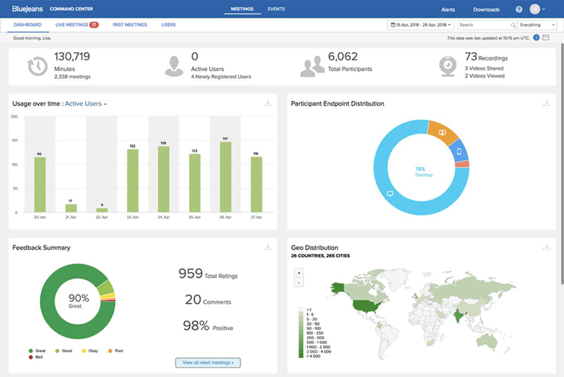Download the Geo Distribution map

click(547, 247)
